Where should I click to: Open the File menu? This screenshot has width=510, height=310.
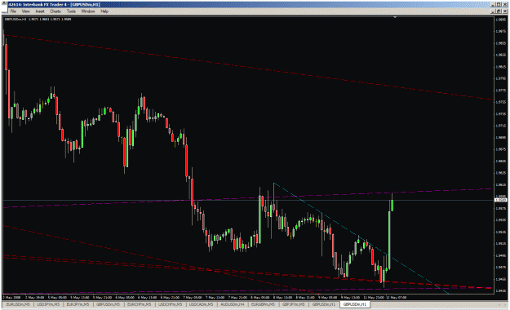point(13,11)
